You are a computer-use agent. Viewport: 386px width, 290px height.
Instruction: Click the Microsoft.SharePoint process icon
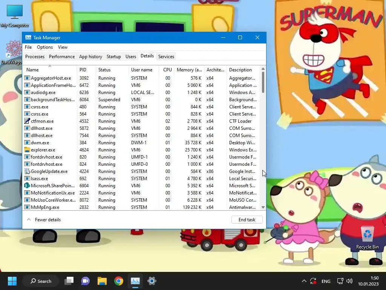click(27, 185)
